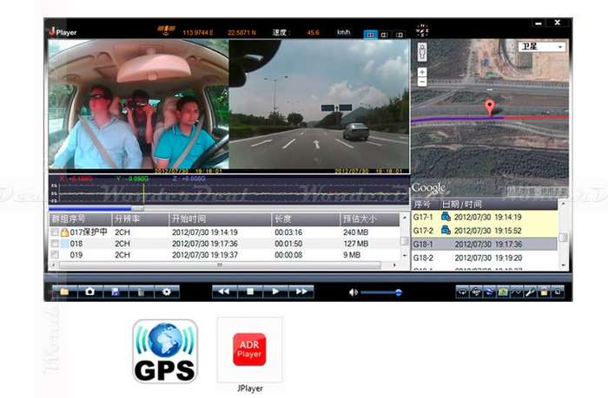Mute audio using the speaker icon
Image resolution: width=608 pixels, height=398 pixels.
(353, 292)
